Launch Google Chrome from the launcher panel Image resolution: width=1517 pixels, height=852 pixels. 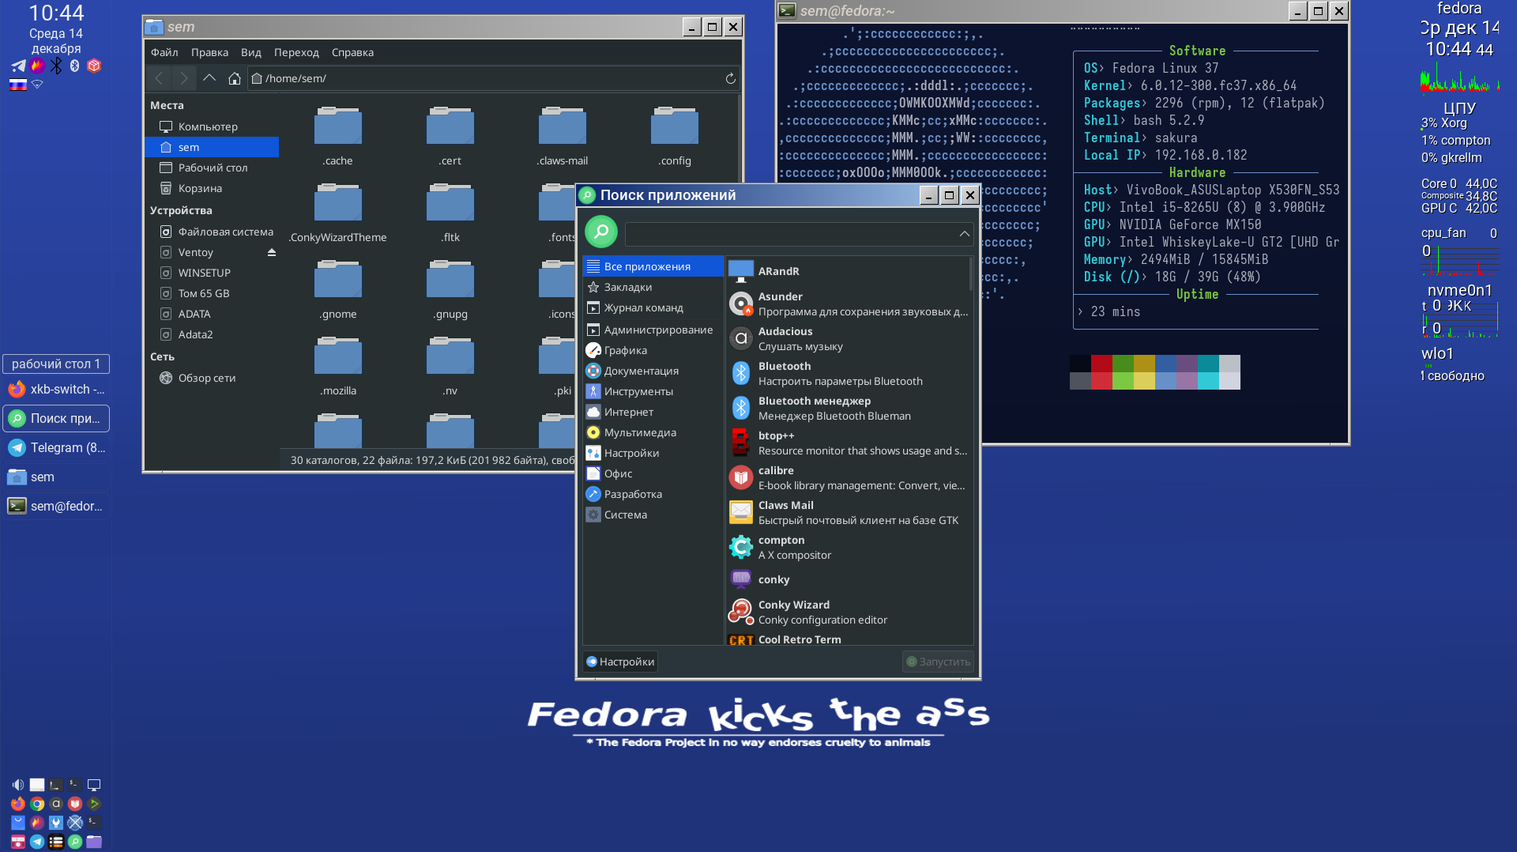[x=37, y=804]
